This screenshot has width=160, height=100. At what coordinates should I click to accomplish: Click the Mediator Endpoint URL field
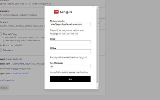click(70, 24)
